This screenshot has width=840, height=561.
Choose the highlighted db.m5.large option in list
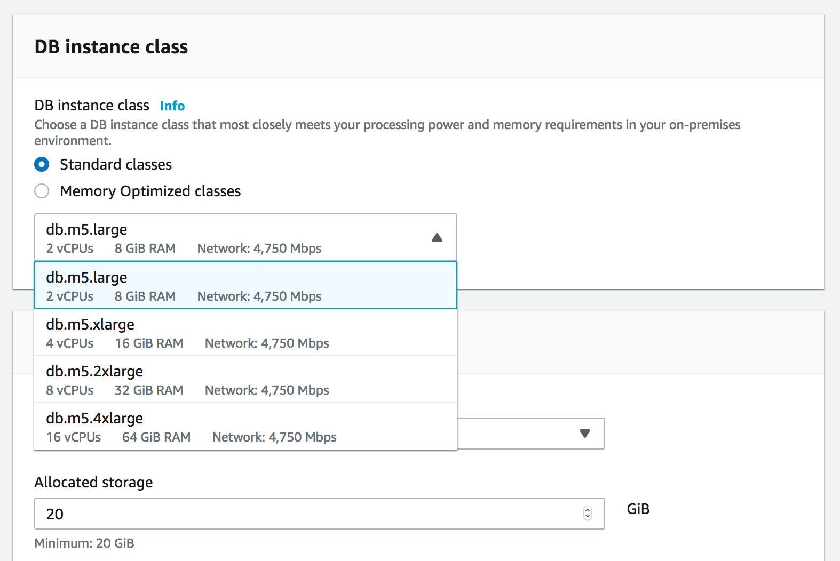tap(245, 285)
